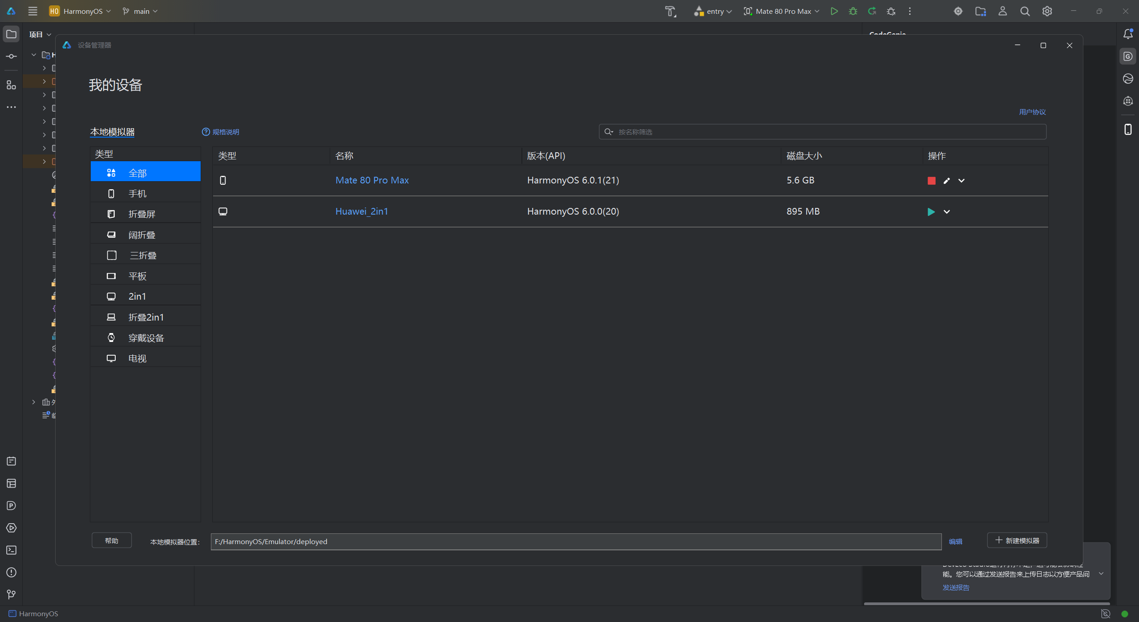Click the 编辑 link for emulator location
The image size is (1139, 622).
[955, 541]
